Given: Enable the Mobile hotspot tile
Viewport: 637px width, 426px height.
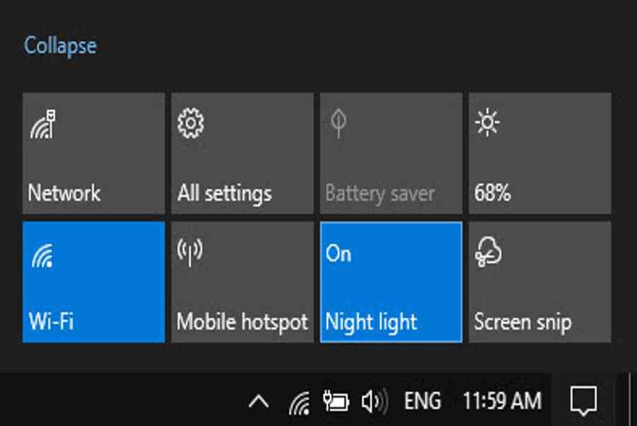Looking at the screenshot, I should click(243, 282).
